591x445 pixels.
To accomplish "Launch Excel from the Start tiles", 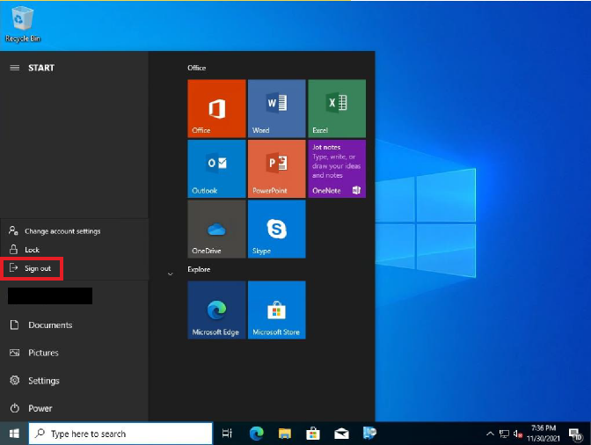I will [x=337, y=108].
